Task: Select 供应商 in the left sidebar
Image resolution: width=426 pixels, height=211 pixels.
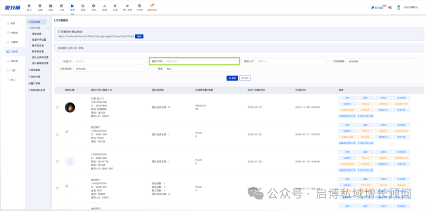Action: [x=14, y=61]
